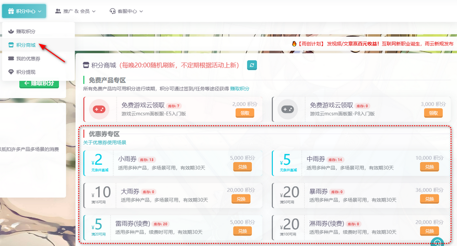The height and width of the screenshot is (246, 457).
Task: Click the ¥2 小雨券 coupon value badge
Action: [x=98, y=163]
